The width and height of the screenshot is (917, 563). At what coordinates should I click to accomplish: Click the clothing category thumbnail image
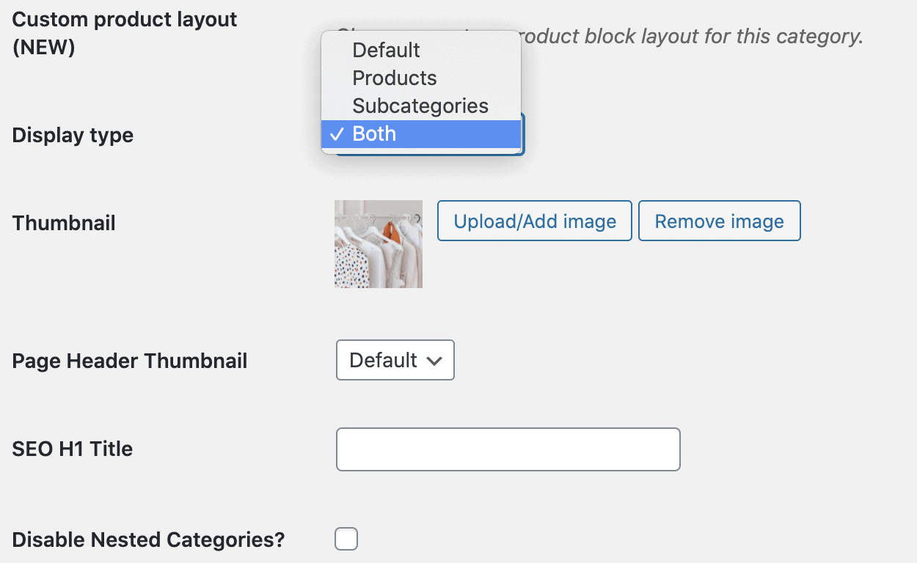[378, 243]
